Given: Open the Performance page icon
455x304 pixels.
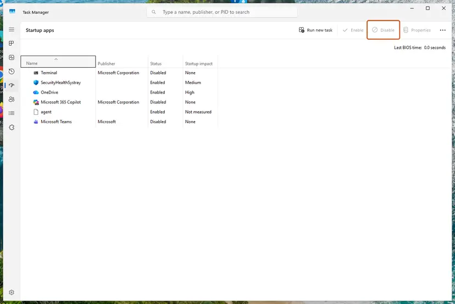Looking at the screenshot, I should 12,57.
